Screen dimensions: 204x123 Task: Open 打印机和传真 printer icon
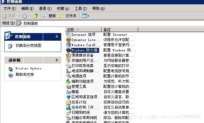(x=68, y=66)
